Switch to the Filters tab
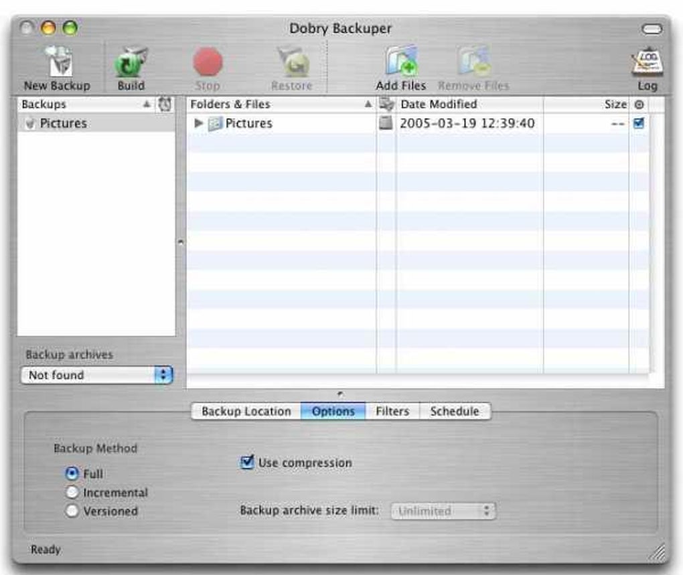The width and height of the screenshot is (683, 575). click(x=391, y=412)
